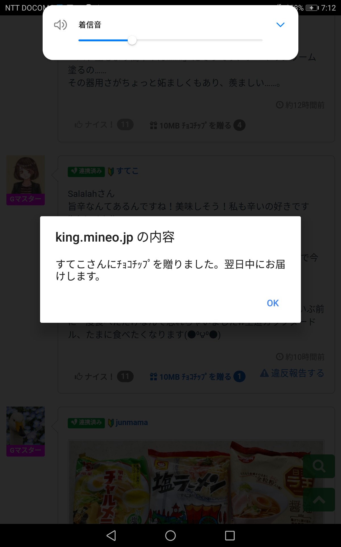Open the Android back navigation

111,536
